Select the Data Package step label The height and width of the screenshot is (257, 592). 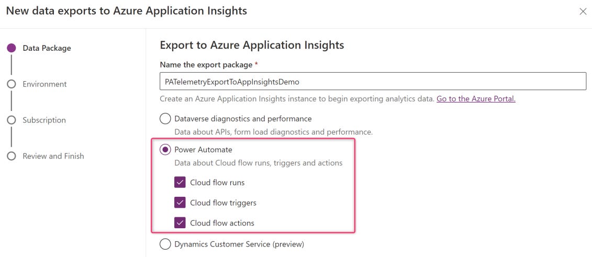tap(47, 48)
